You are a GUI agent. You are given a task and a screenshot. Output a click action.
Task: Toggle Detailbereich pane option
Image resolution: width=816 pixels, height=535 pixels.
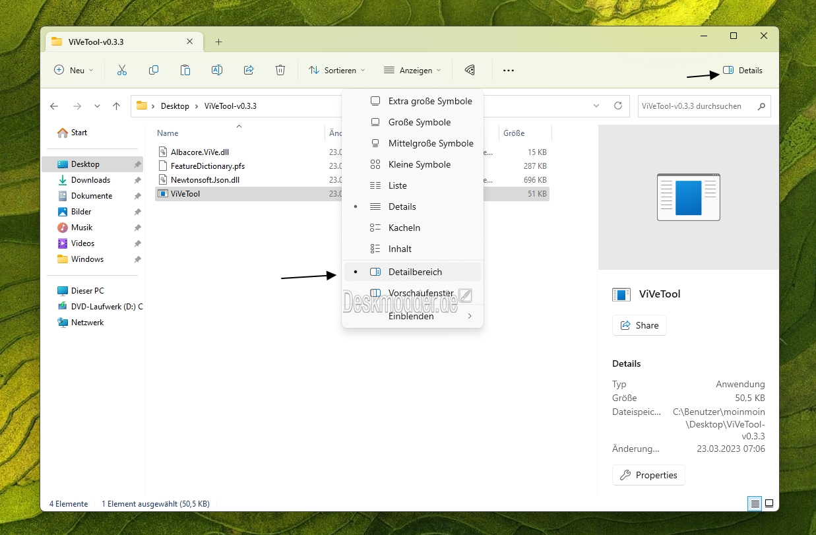[412, 272]
